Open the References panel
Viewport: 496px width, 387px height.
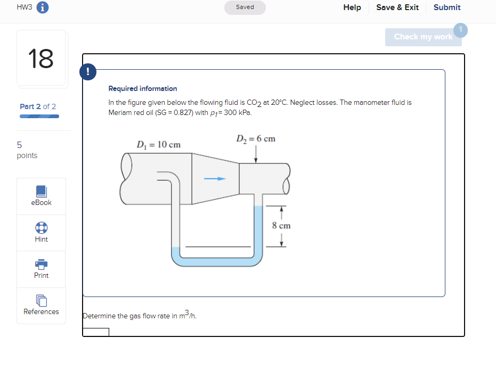41,306
